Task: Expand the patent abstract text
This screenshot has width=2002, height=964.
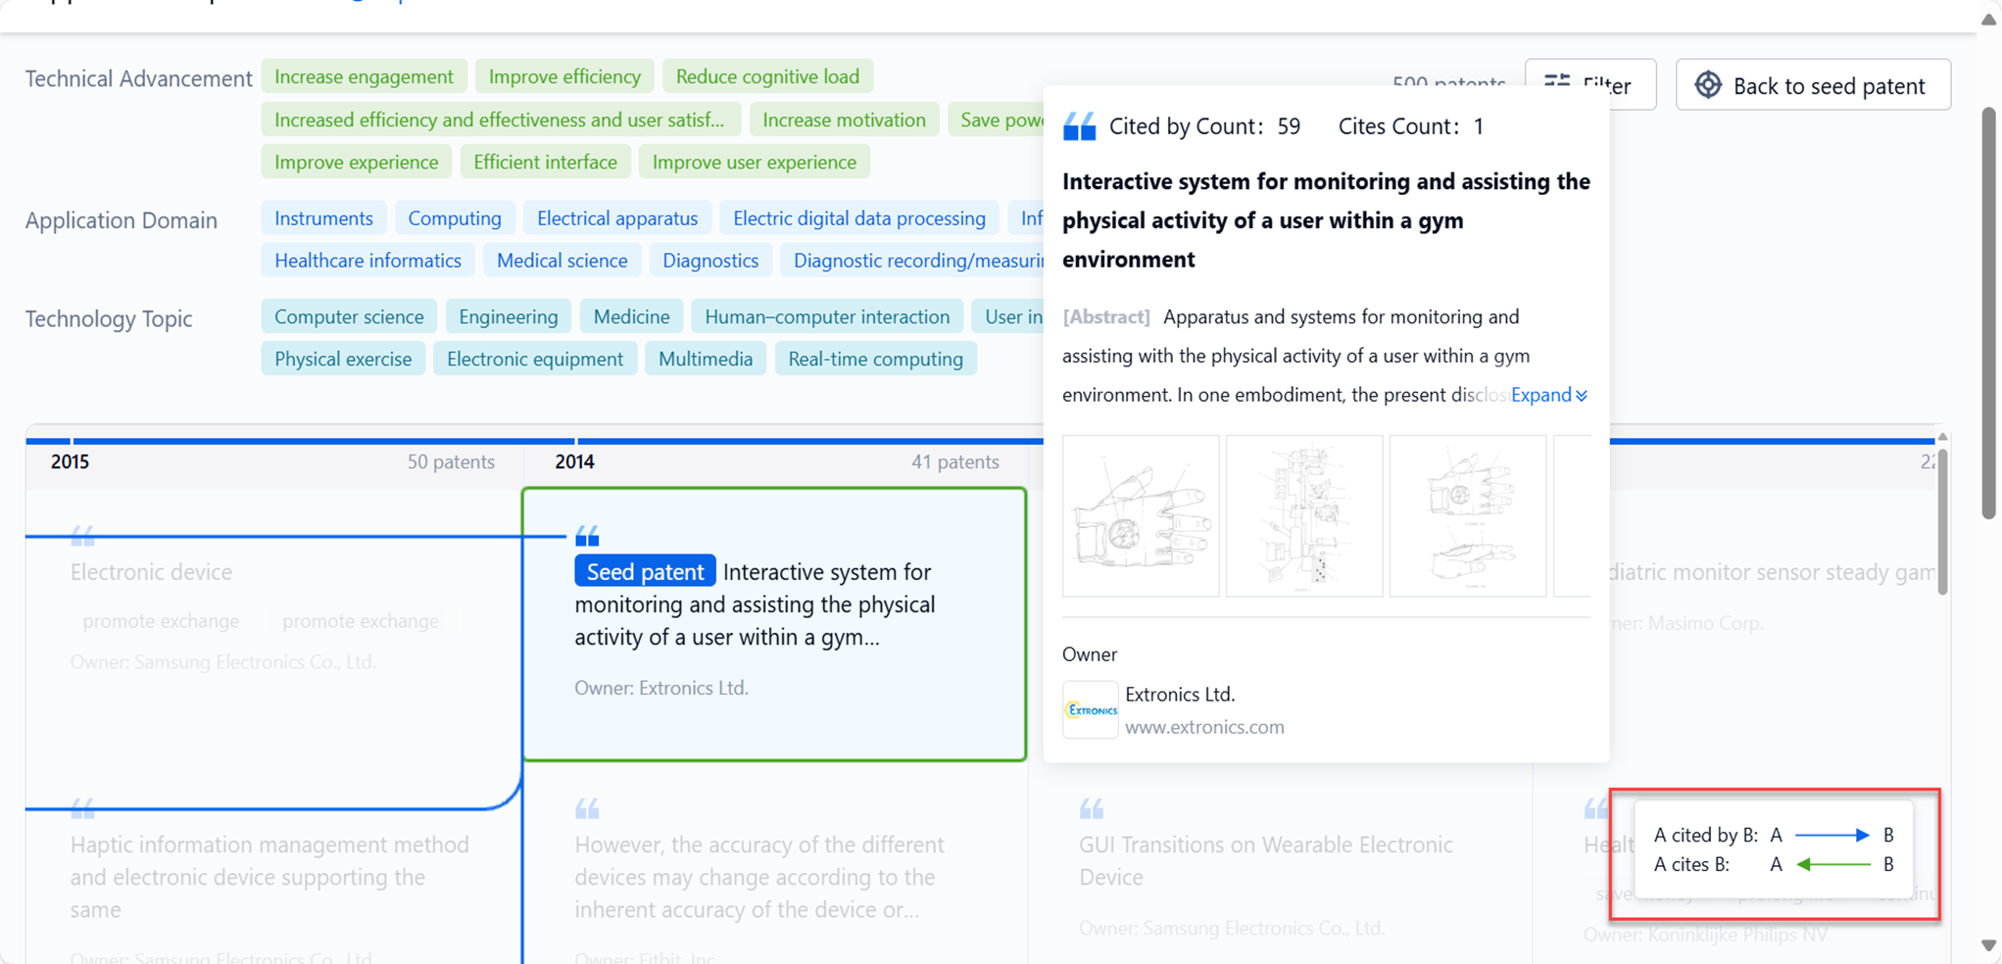Action: pyautogui.click(x=1548, y=395)
